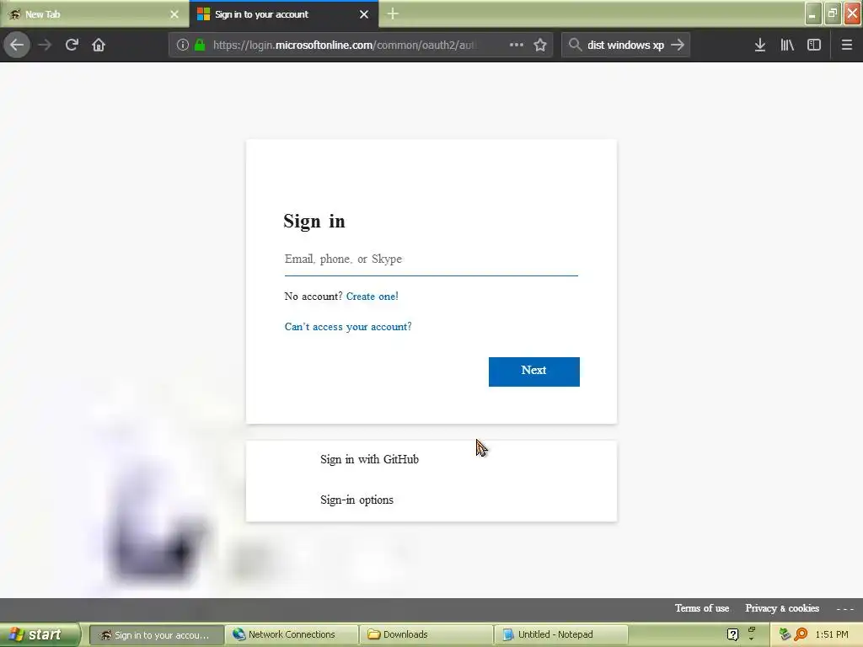The height and width of the screenshot is (647, 863).
Task: Open the Windows Start menu
Action: [40, 634]
